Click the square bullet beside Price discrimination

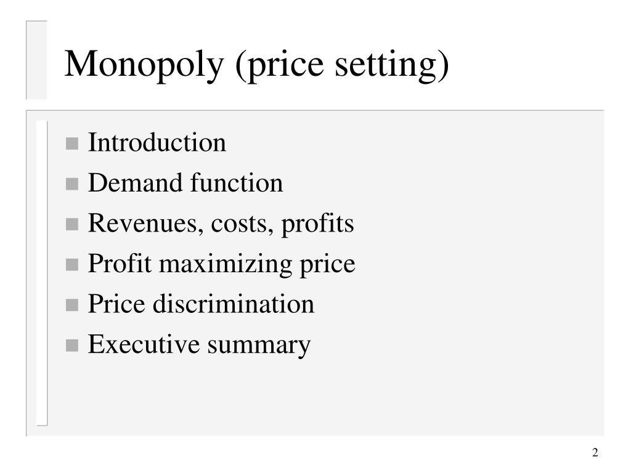coord(71,305)
